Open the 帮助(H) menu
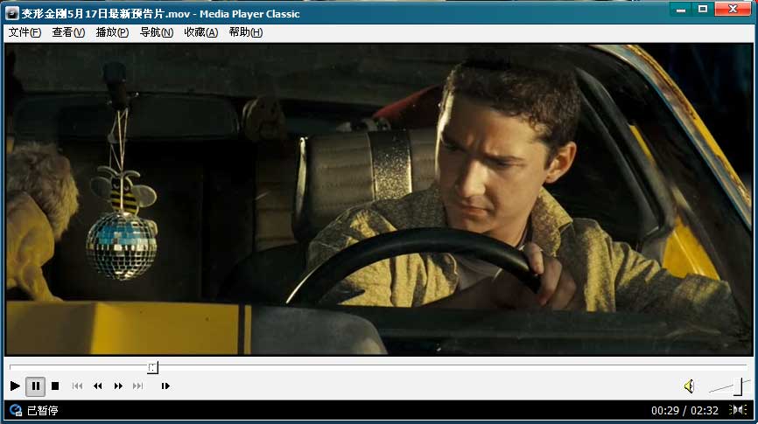758x424 pixels. point(246,32)
